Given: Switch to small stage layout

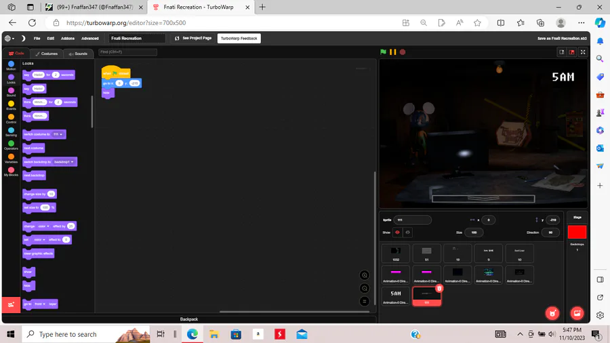Looking at the screenshot, I should coord(562,52).
